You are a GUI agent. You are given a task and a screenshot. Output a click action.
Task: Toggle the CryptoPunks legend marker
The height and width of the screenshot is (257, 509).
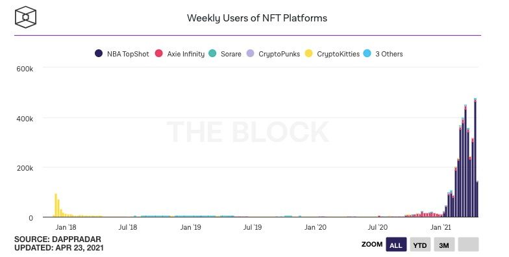click(x=250, y=53)
